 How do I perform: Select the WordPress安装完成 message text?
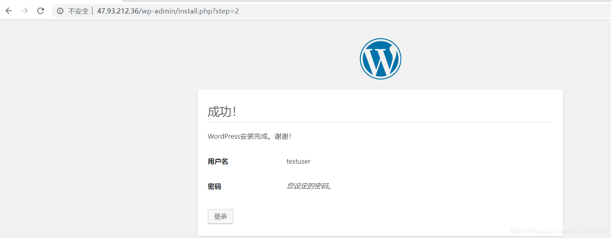250,136
